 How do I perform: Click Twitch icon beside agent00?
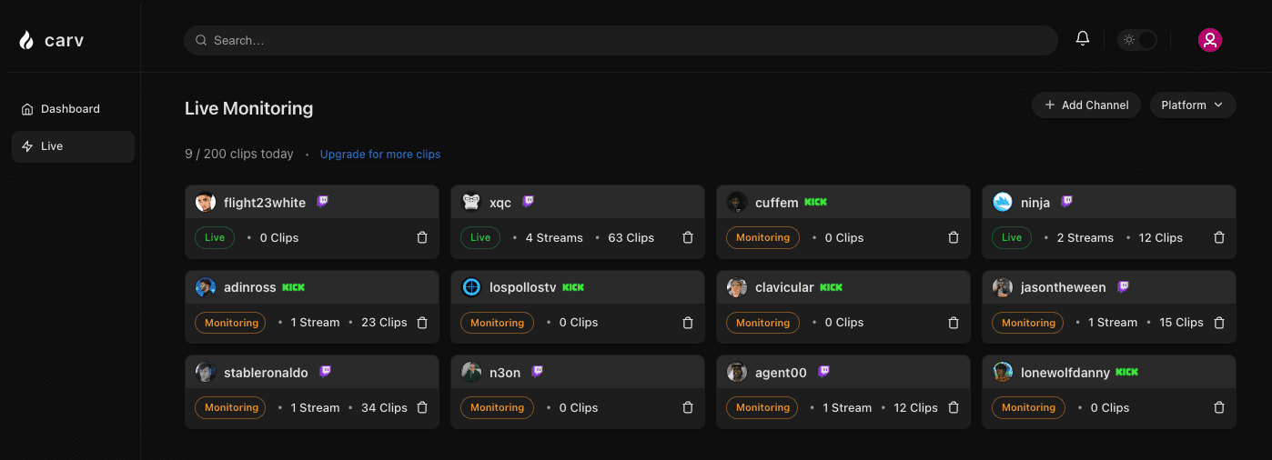pyautogui.click(x=823, y=372)
